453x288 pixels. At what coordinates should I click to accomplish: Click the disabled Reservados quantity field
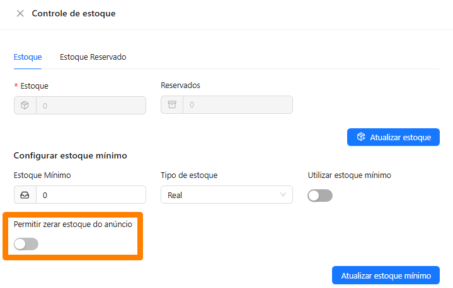pos(238,104)
